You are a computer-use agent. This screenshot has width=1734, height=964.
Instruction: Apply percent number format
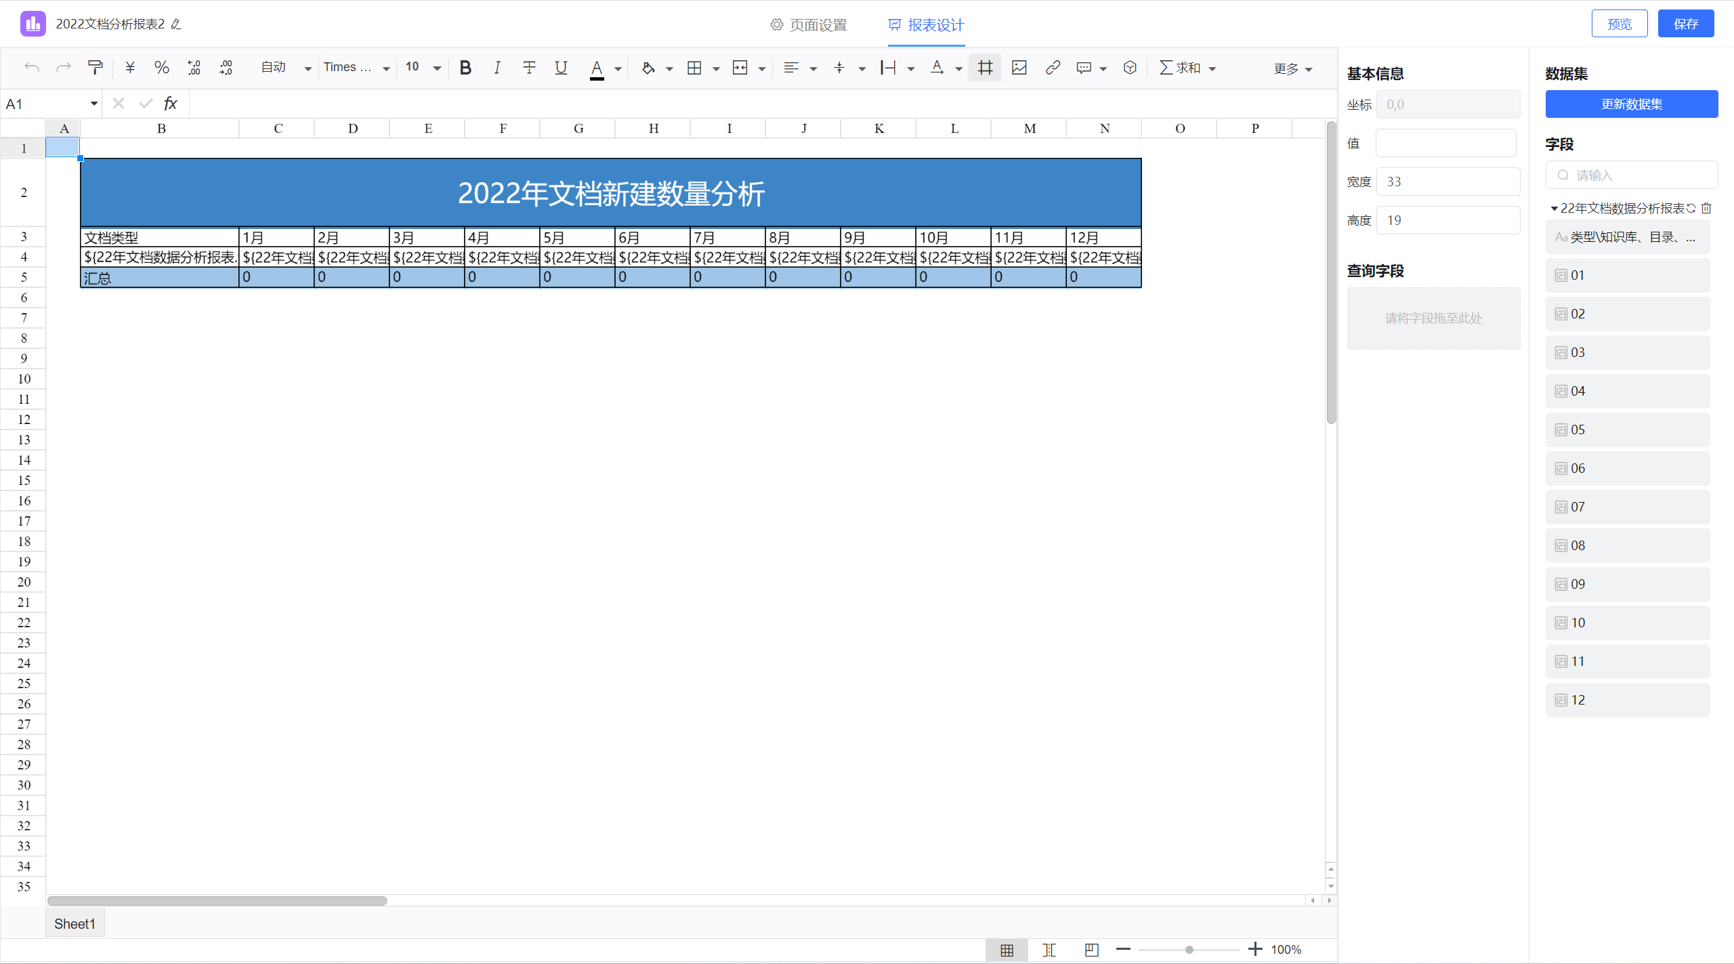pyautogui.click(x=161, y=67)
